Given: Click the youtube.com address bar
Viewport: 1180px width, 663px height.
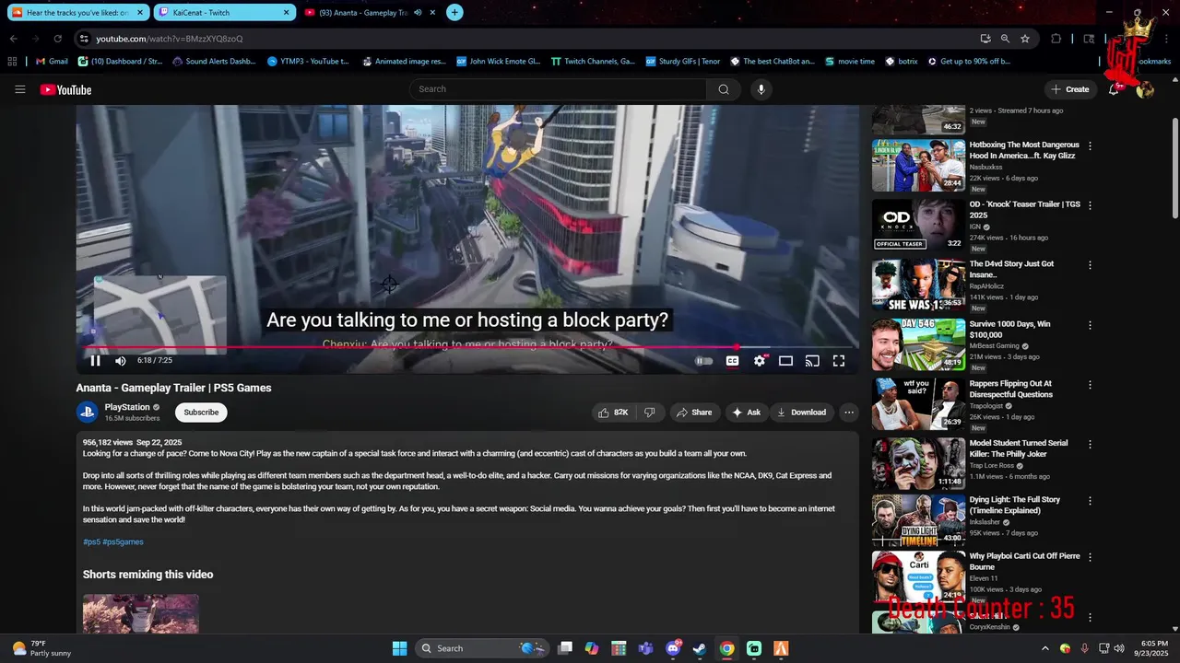Looking at the screenshot, I should pyautogui.click(x=525, y=39).
